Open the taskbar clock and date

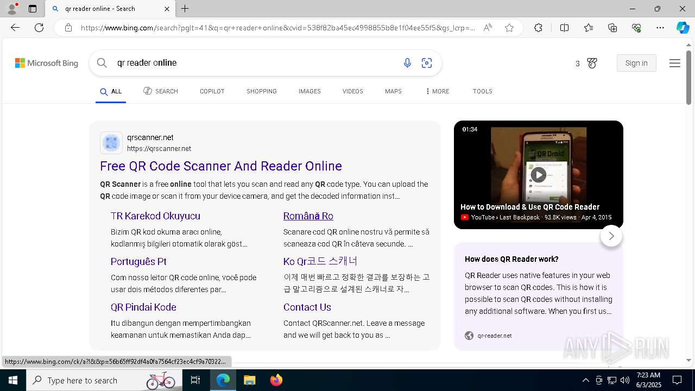click(648, 380)
